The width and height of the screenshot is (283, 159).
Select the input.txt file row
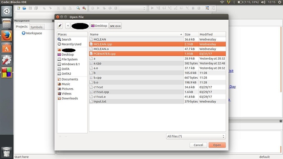pyautogui.click(x=157, y=101)
